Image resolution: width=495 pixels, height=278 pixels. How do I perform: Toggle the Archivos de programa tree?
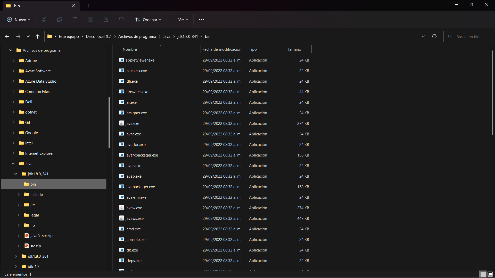pos(11,50)
